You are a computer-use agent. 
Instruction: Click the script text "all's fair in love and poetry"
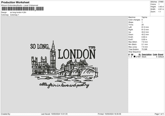pos(64,85)
